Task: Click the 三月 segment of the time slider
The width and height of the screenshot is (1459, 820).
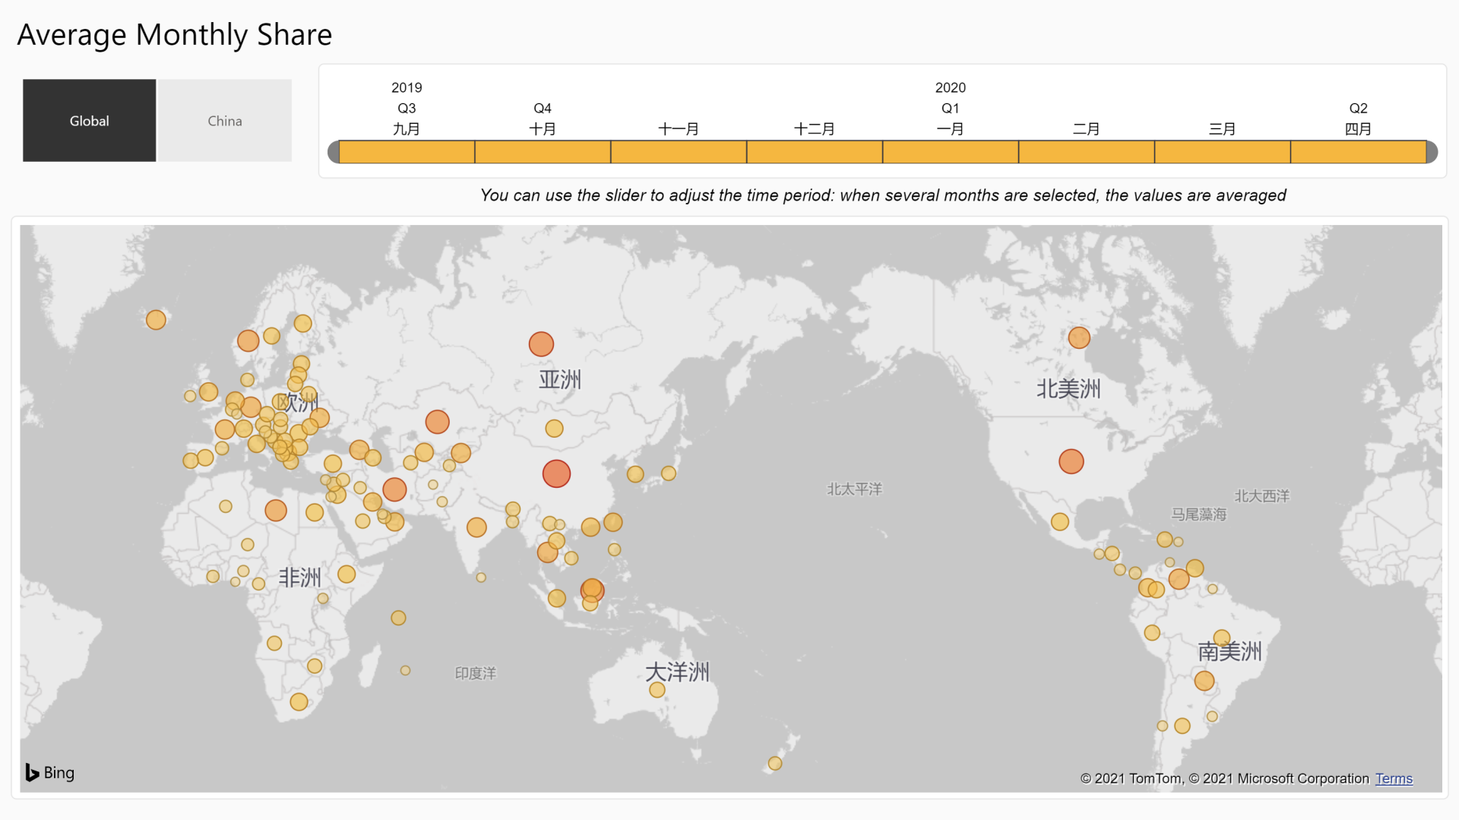Action: click(x=1222, y=152)
